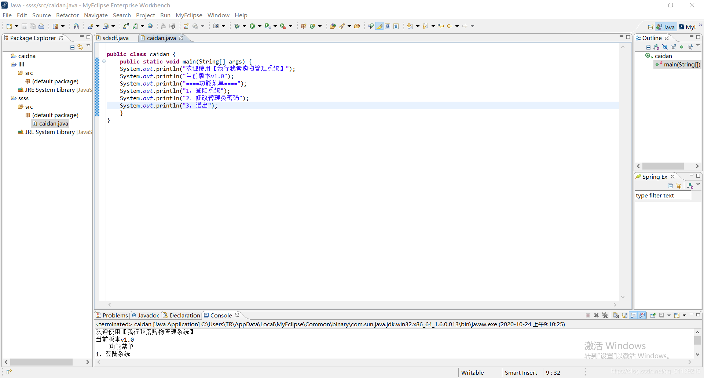Click the Back navigation arrow icon
The image size is (704, 378).
click(x=449, y=26)
